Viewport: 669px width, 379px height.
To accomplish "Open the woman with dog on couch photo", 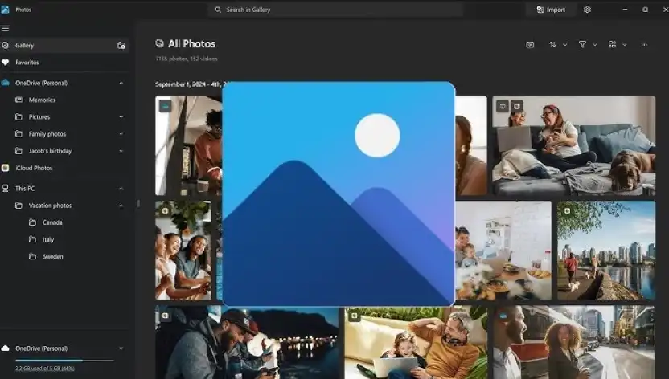I will point(573,145).
